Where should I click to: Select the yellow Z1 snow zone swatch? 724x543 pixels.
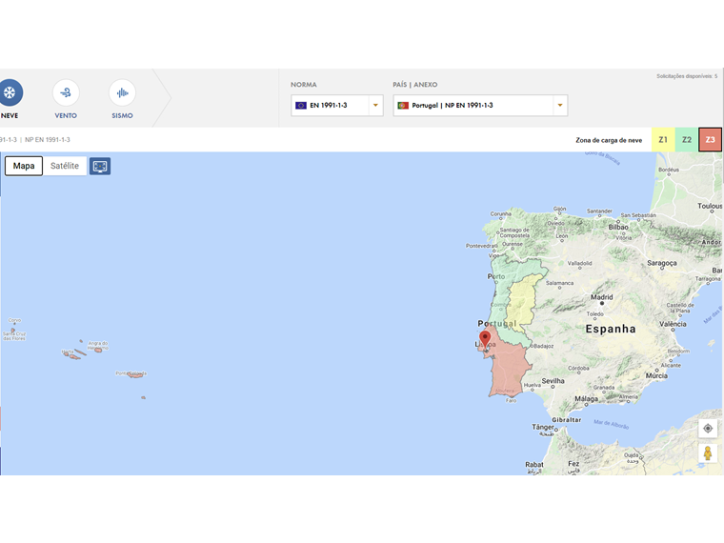(663, 139)
